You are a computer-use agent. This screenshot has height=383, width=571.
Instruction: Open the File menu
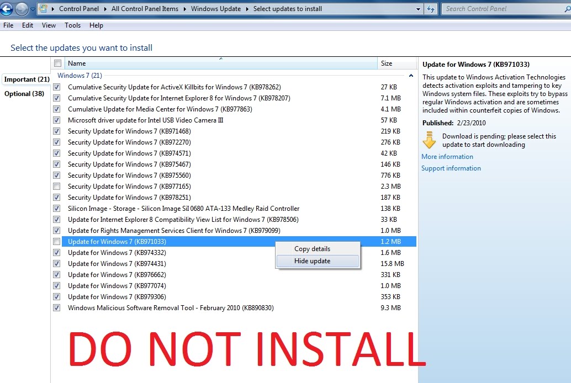tap(8, 25)
